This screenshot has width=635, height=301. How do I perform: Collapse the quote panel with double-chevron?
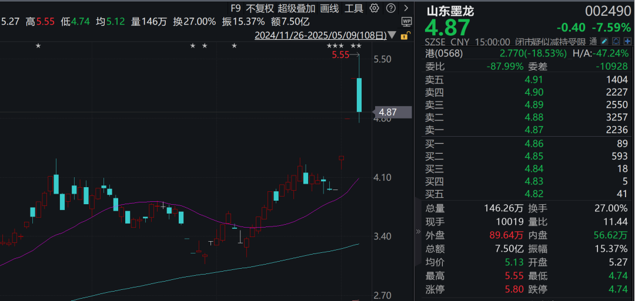pos(419,232)
